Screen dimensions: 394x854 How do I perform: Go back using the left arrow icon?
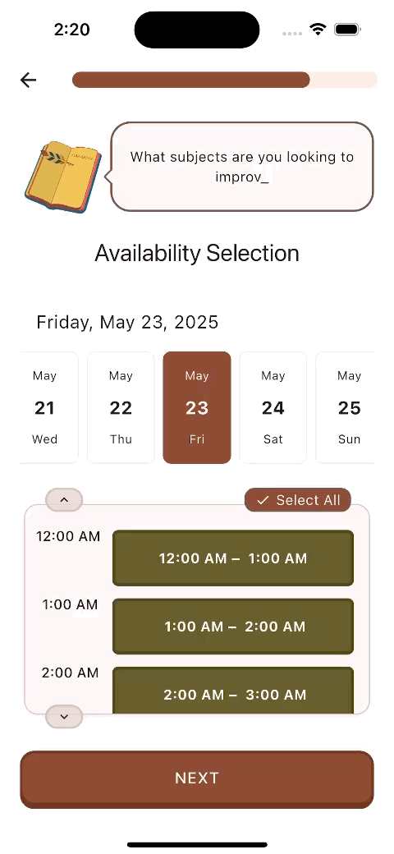pos(28,80)
